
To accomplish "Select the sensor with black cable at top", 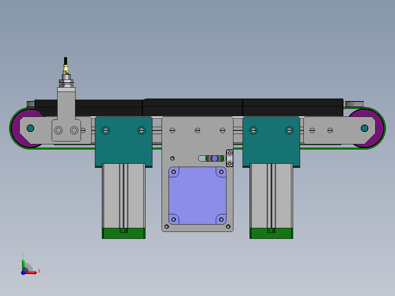I will click(66, 73).
